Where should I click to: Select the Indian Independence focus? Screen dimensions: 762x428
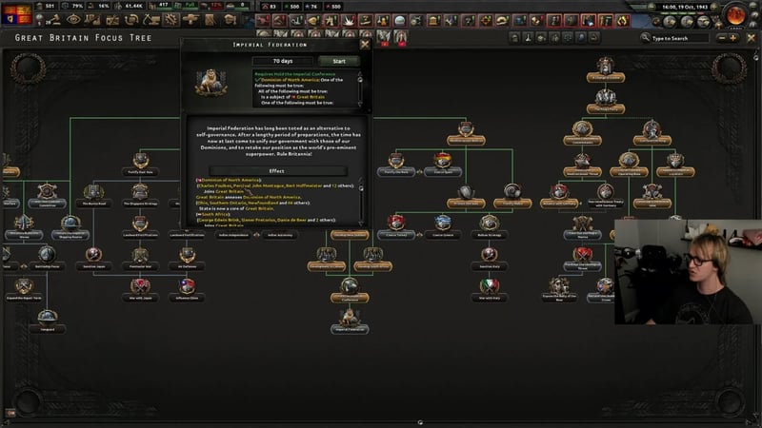coord(233,235)
